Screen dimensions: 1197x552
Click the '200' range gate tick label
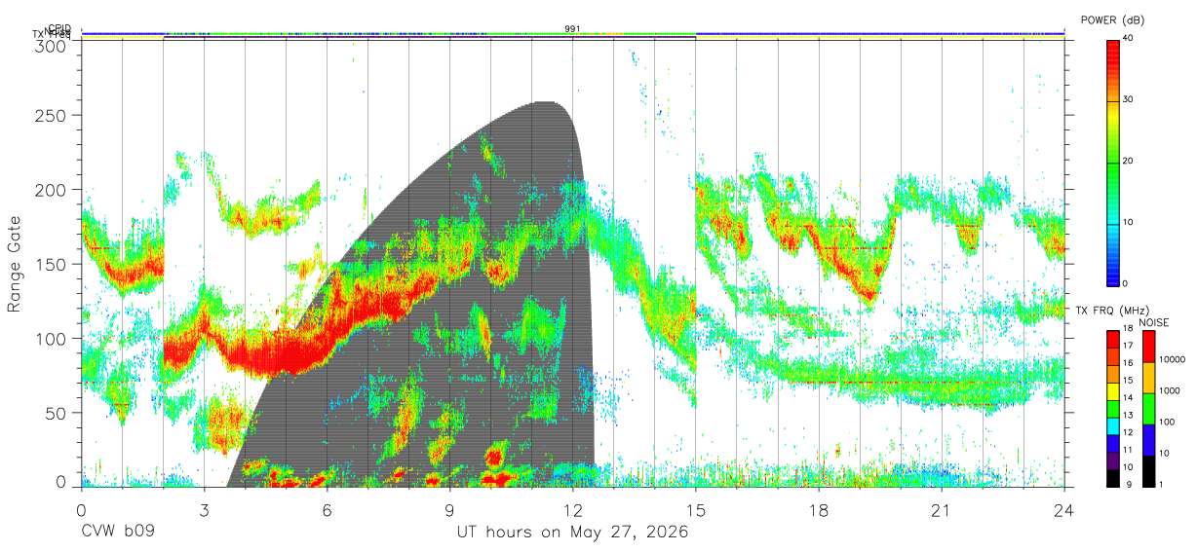[52, 190]
